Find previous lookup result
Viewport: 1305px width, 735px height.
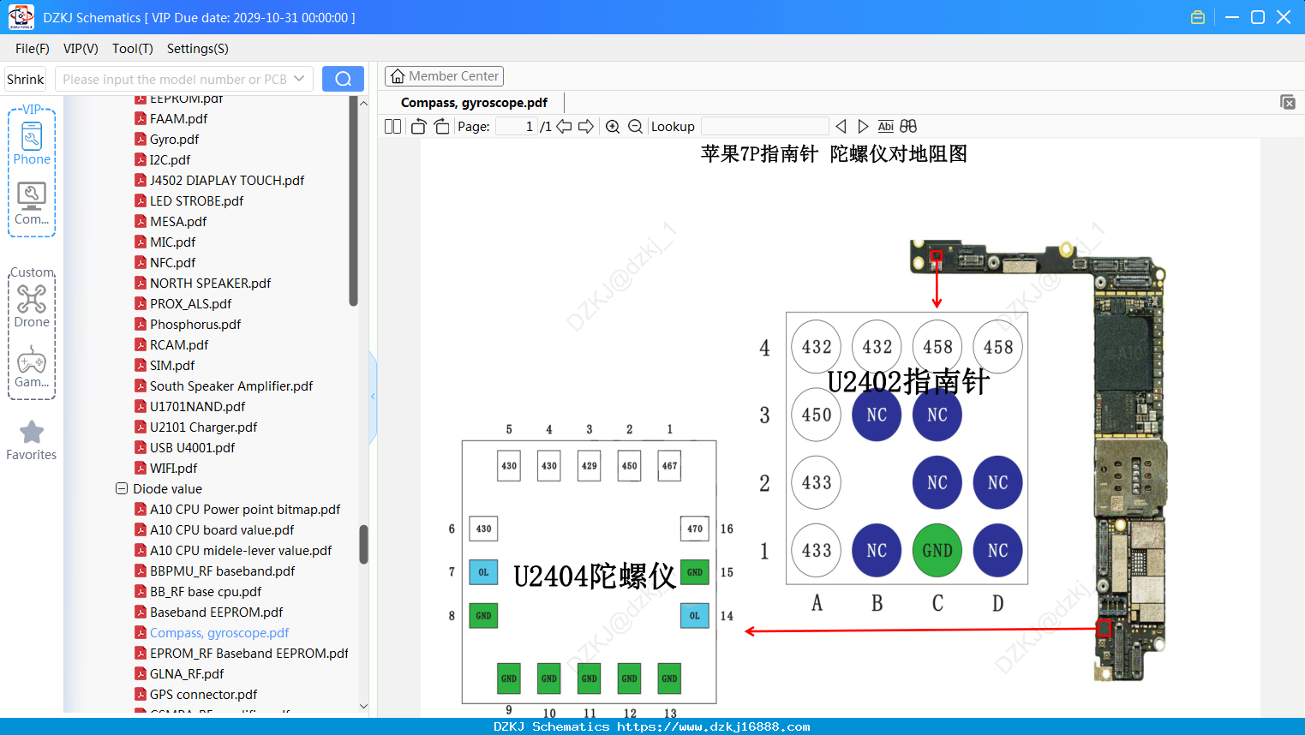841,126
